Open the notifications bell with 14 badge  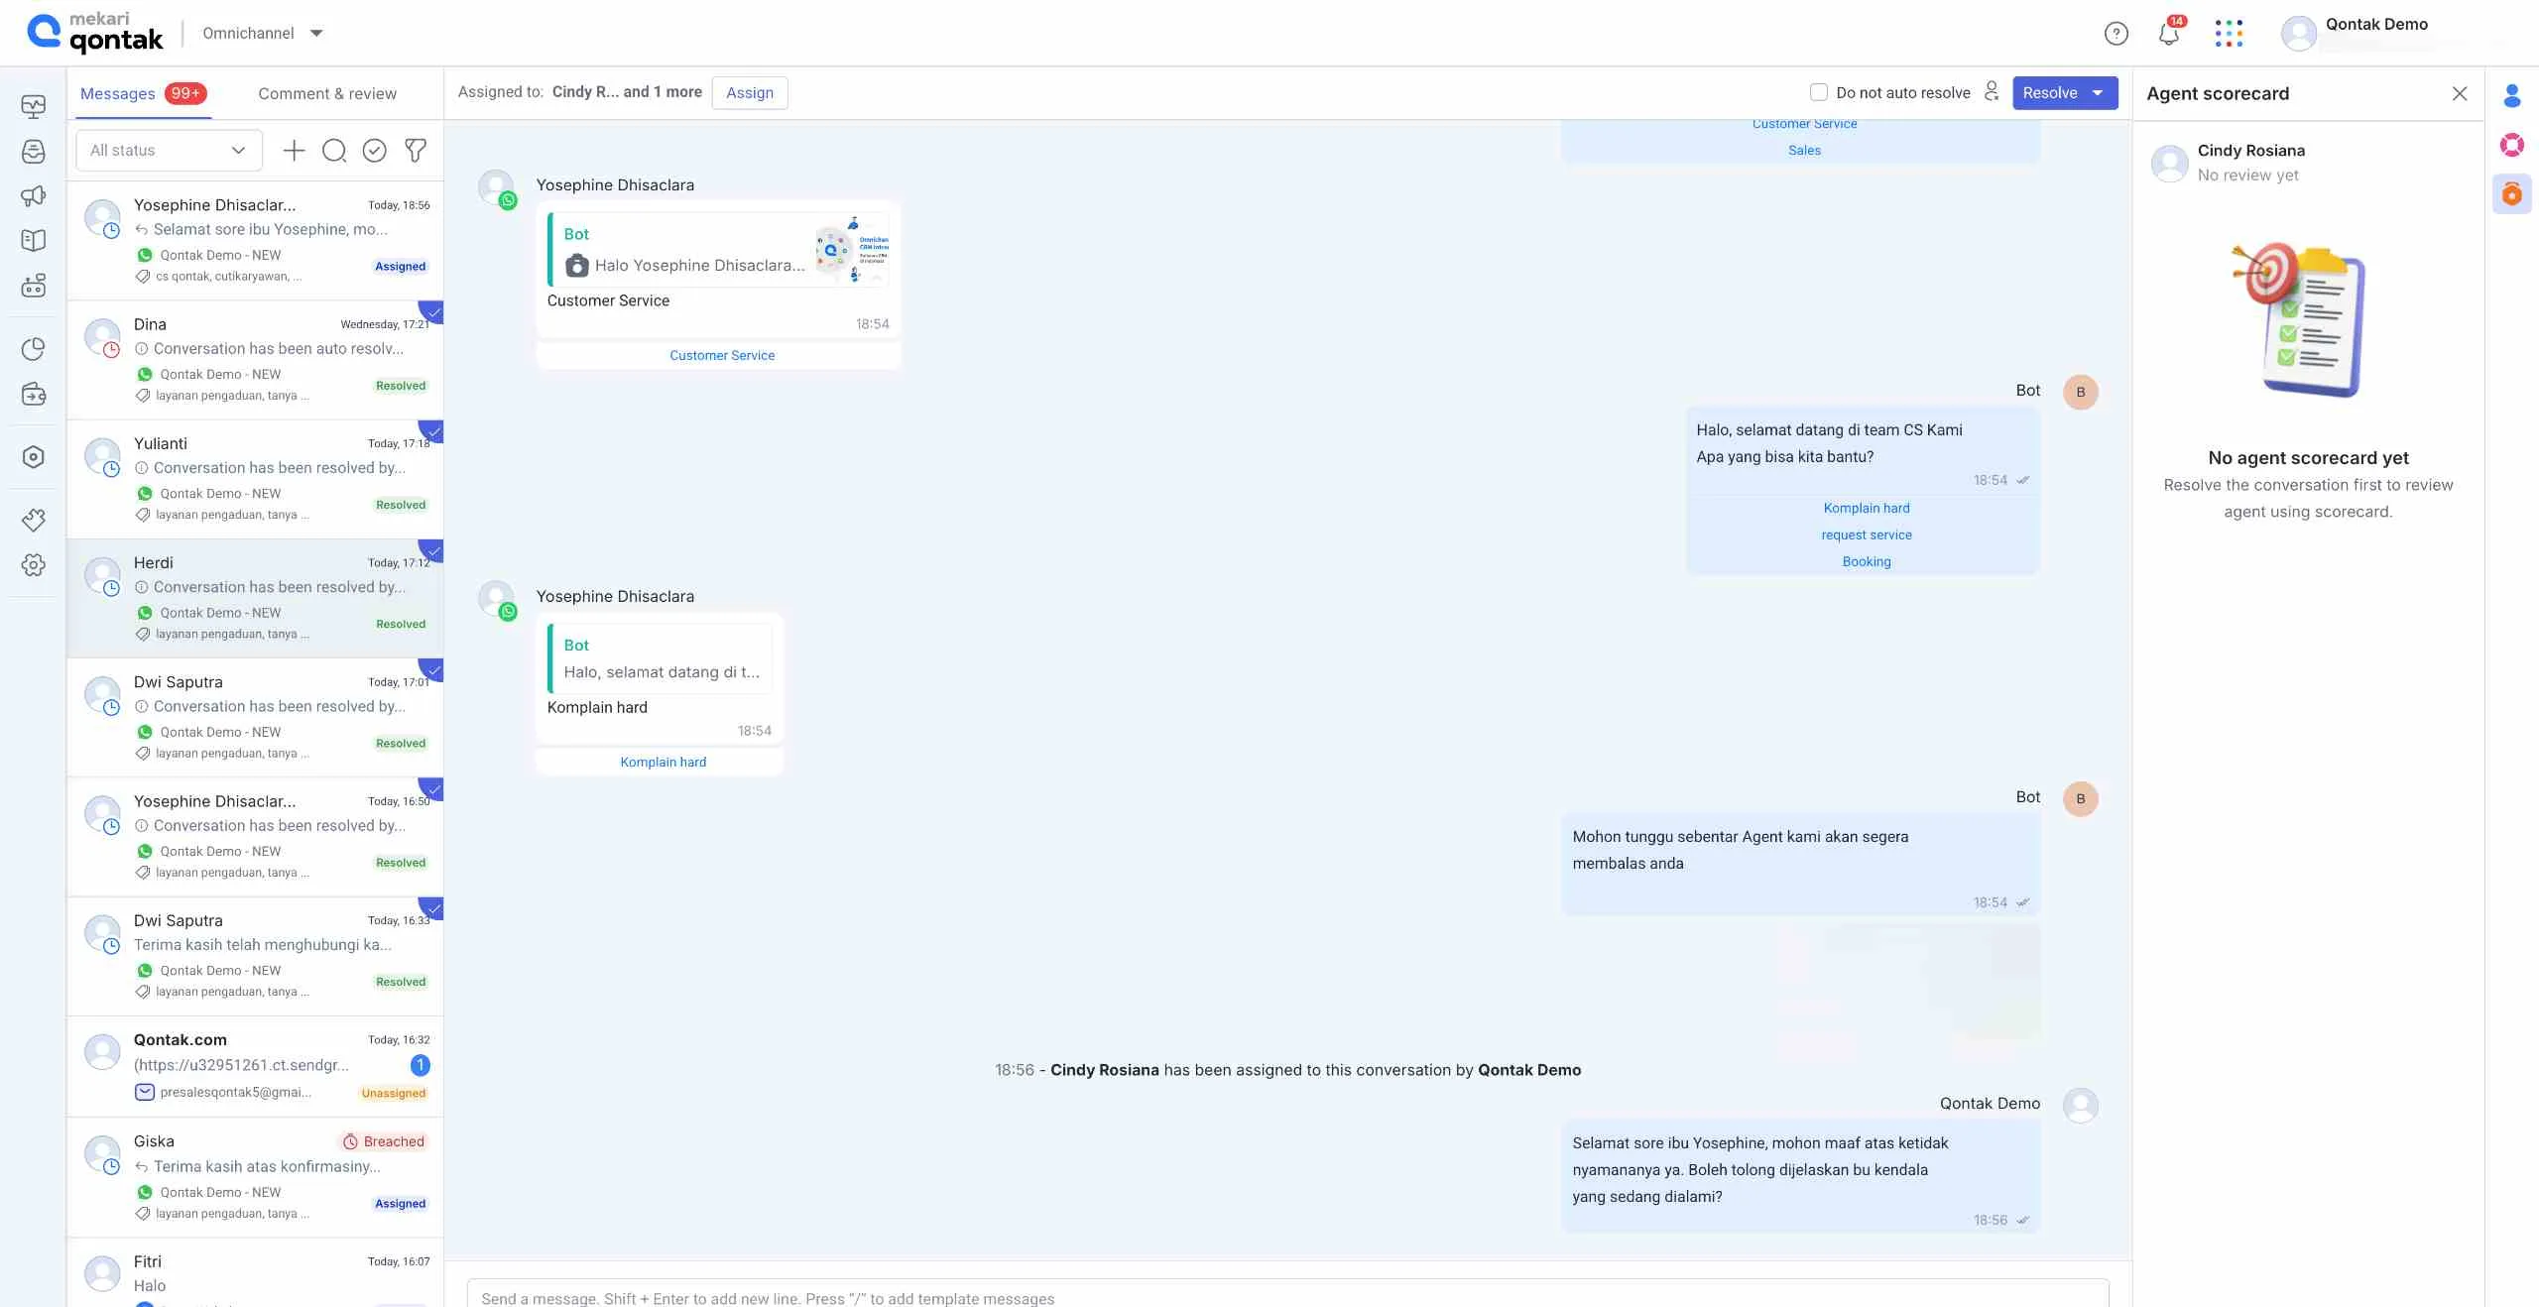(2168, 33)
